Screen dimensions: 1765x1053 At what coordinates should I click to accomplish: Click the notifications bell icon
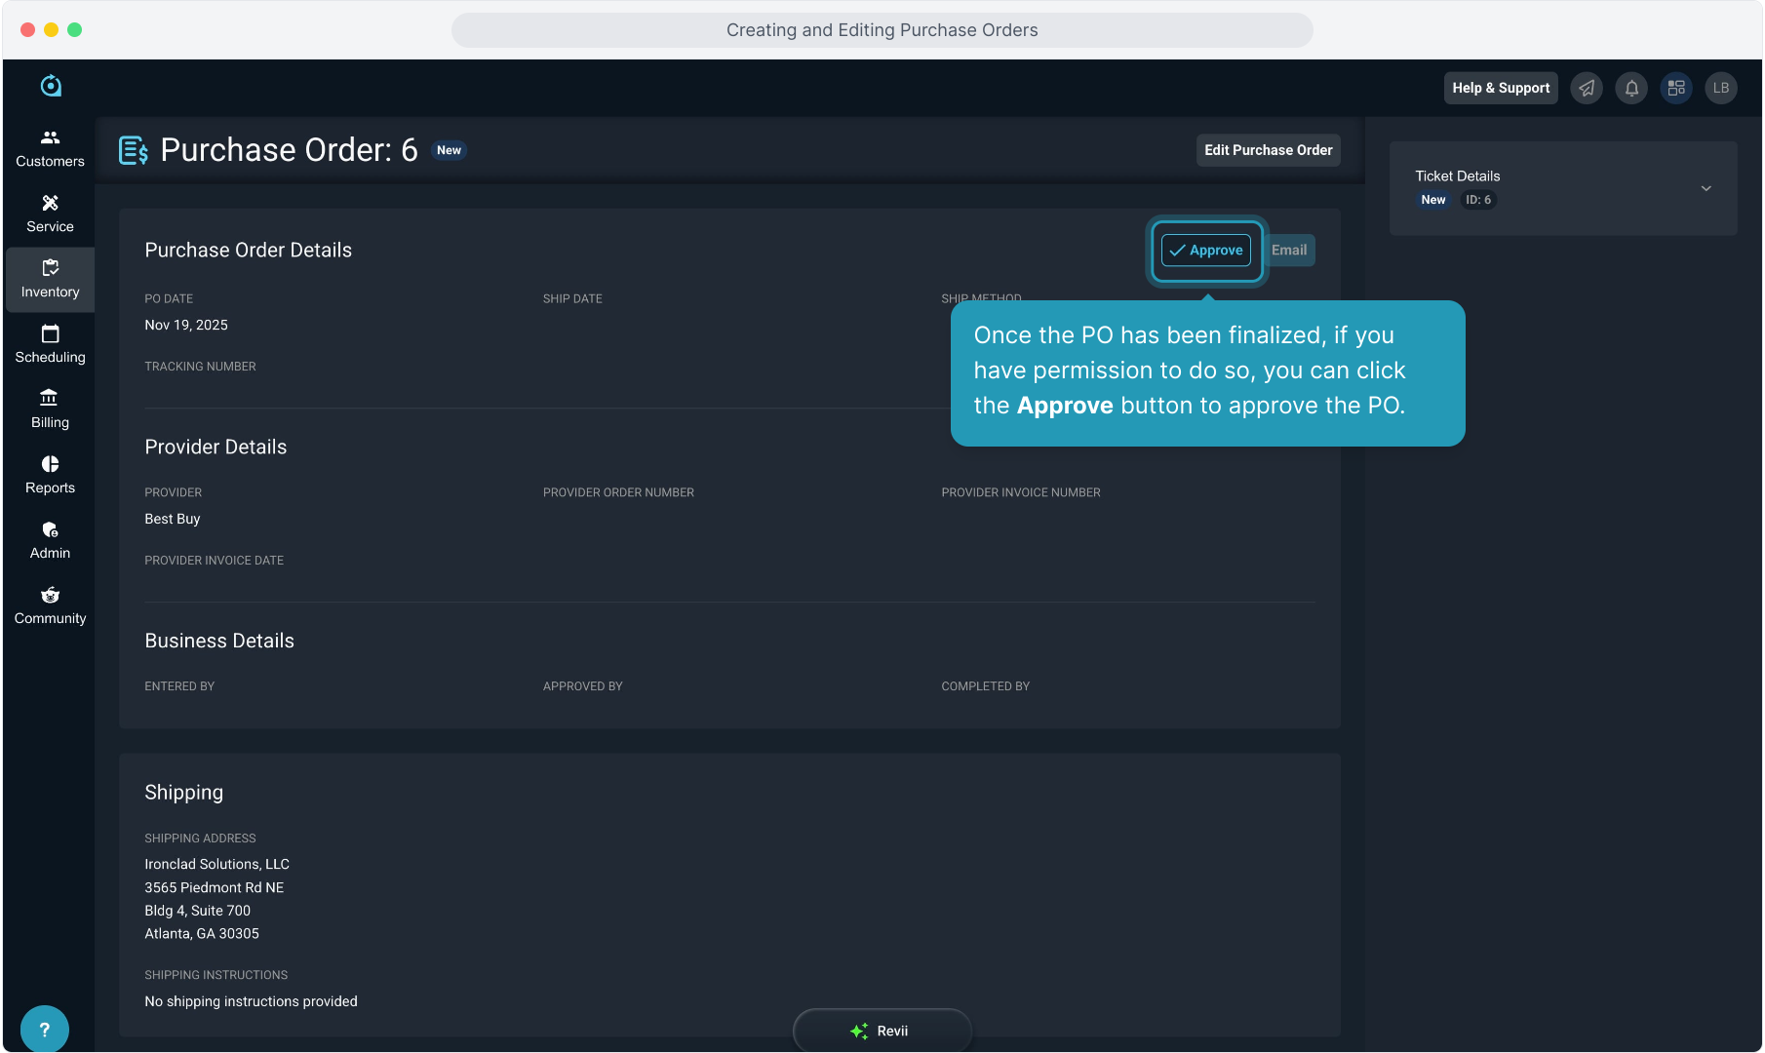(x=1631, y=88)
